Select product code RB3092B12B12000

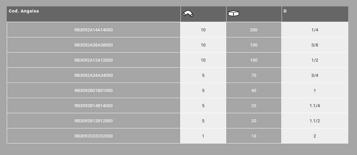click(94, 121)
